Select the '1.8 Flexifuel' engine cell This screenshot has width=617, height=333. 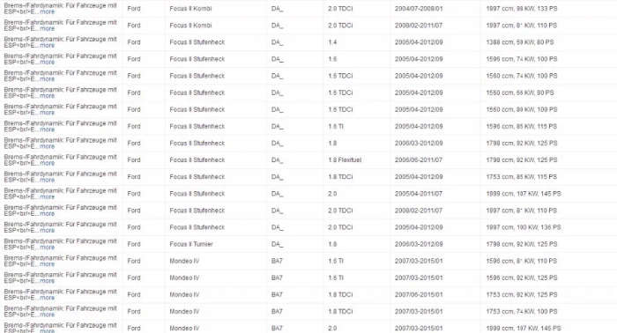345,160
